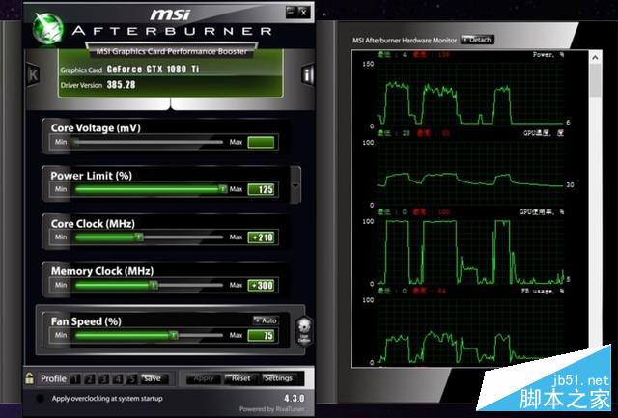This screenshot has width=618, height=418.
Task: Expand the Power Limit side arrow
Action: coord(295,180)
